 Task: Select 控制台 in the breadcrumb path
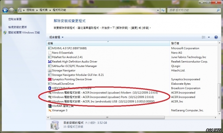[x=30, y=10]
